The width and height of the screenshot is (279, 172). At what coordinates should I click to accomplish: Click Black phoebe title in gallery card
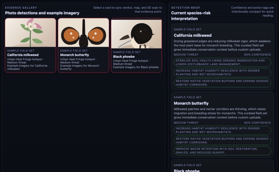pyautogui.click(x=124, y=56)
